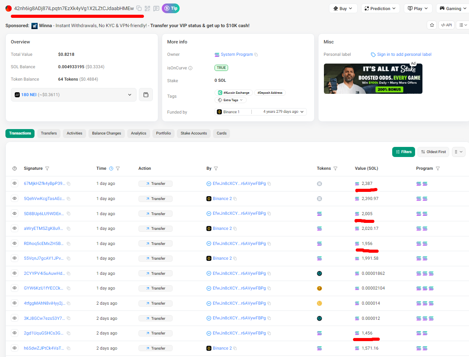Open the Stake advertisement banner

pyautogui.click(x=373, y=79)
